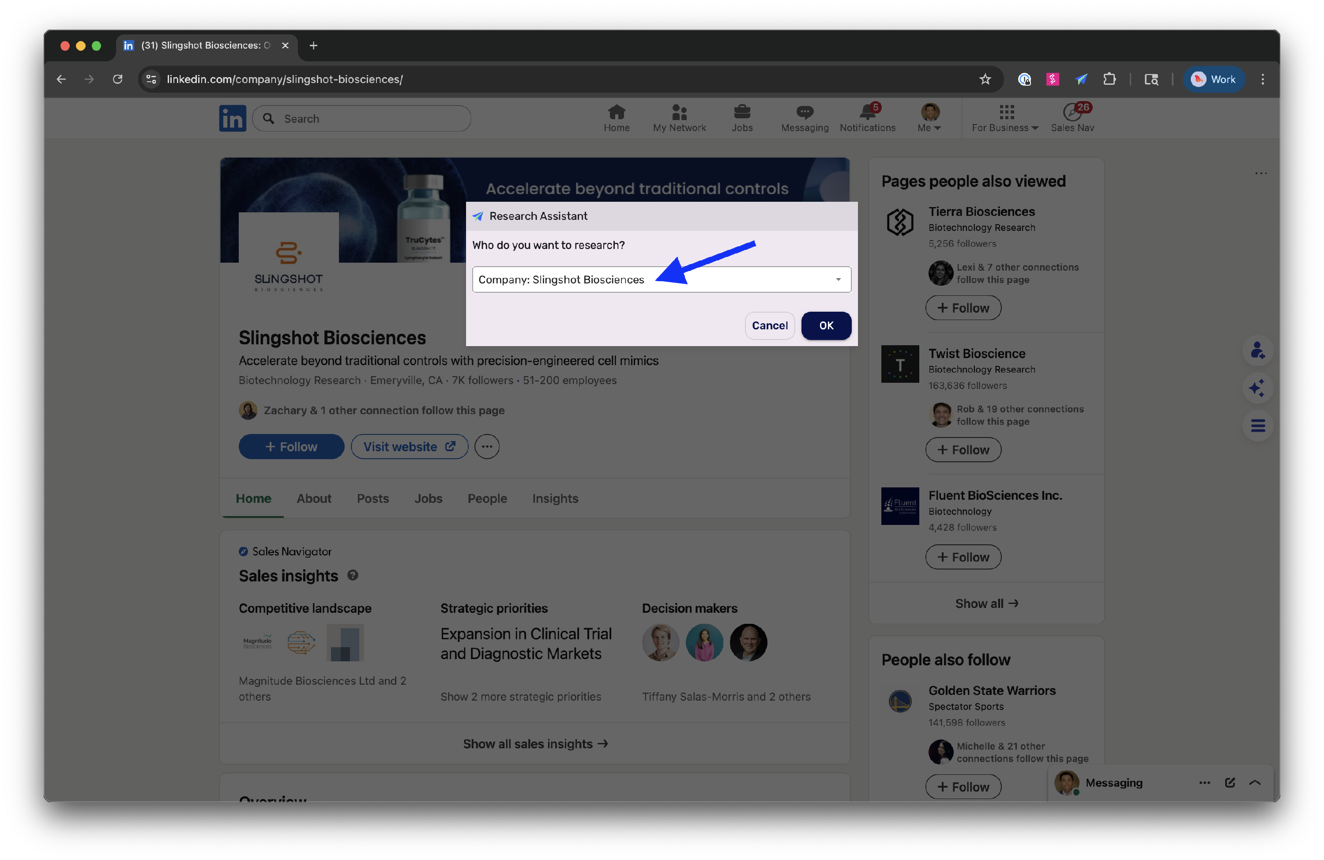1324x860 pixels.
Task: Go back to previous page
Action: (x=61, y=79)
